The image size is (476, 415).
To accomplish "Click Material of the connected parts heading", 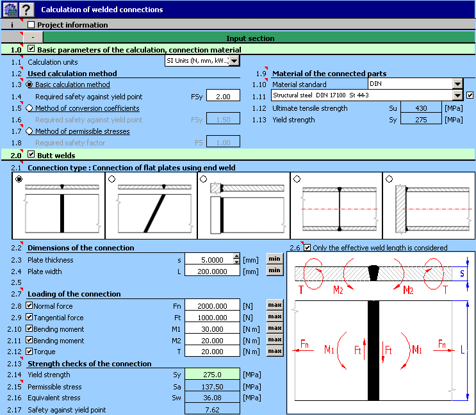I will pos(329,74).
